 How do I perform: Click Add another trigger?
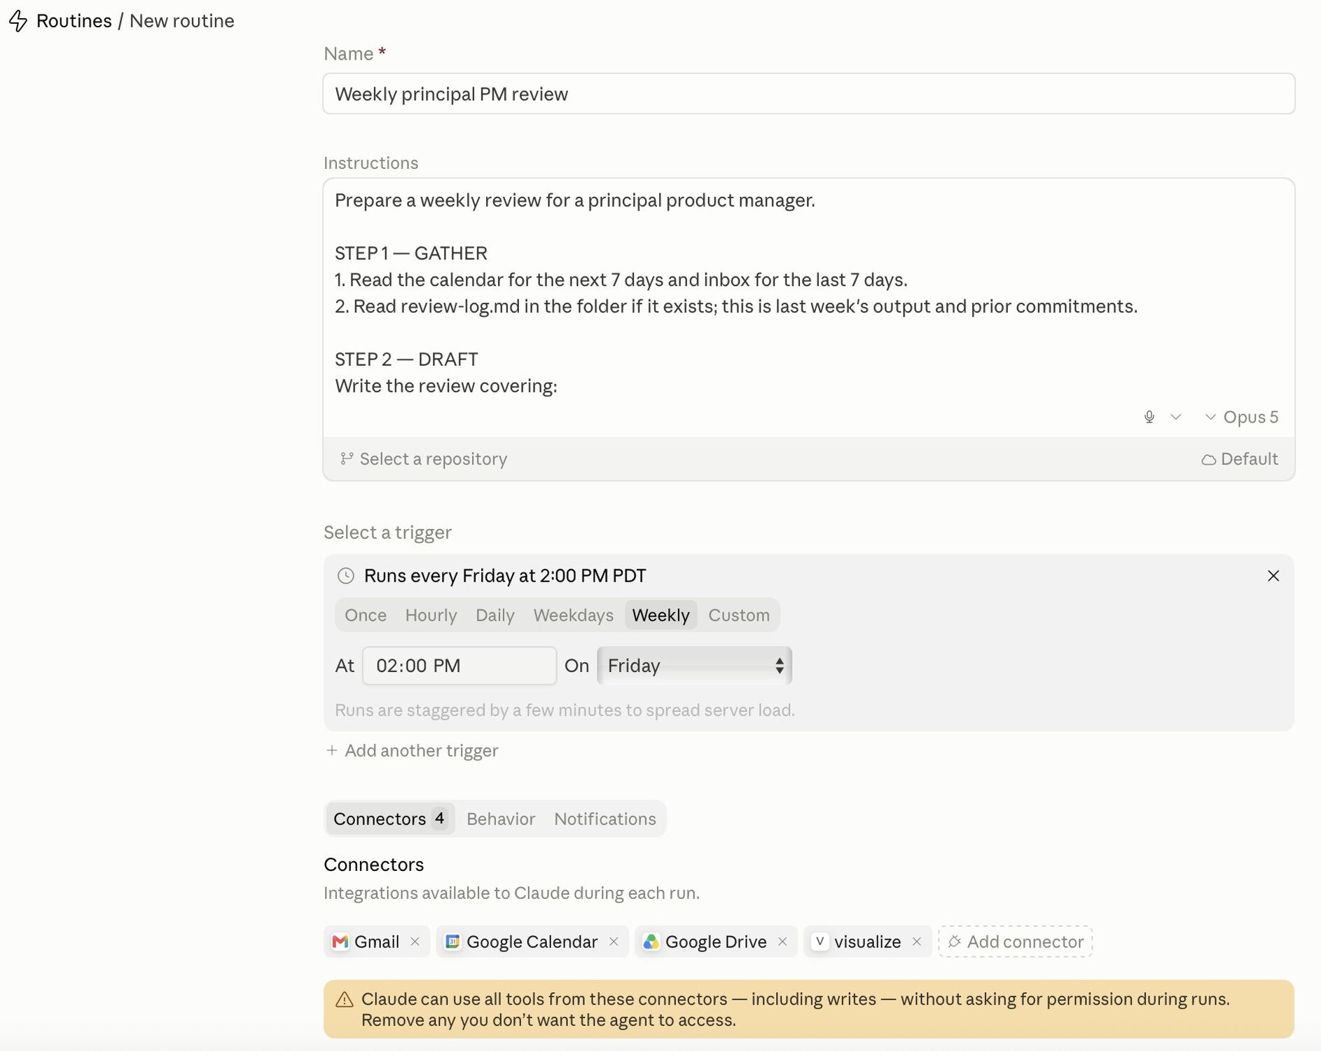click(x=413, y=750)
